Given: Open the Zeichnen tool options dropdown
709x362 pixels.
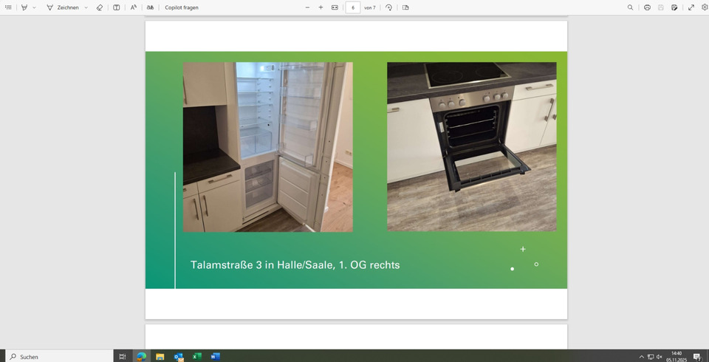Looking at the screenshot, I should coord(86,7).
